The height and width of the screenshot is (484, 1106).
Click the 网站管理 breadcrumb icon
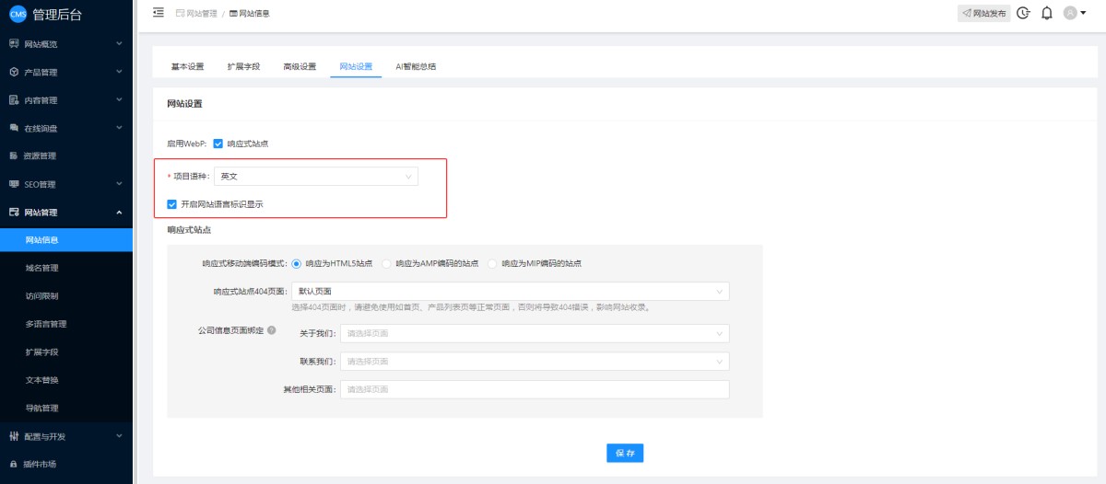180,14
